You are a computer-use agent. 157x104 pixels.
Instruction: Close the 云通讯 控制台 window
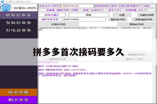(x=152, y=2)
